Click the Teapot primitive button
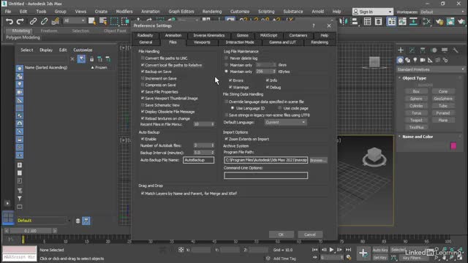468x263 pixels. tap(416, 120)
